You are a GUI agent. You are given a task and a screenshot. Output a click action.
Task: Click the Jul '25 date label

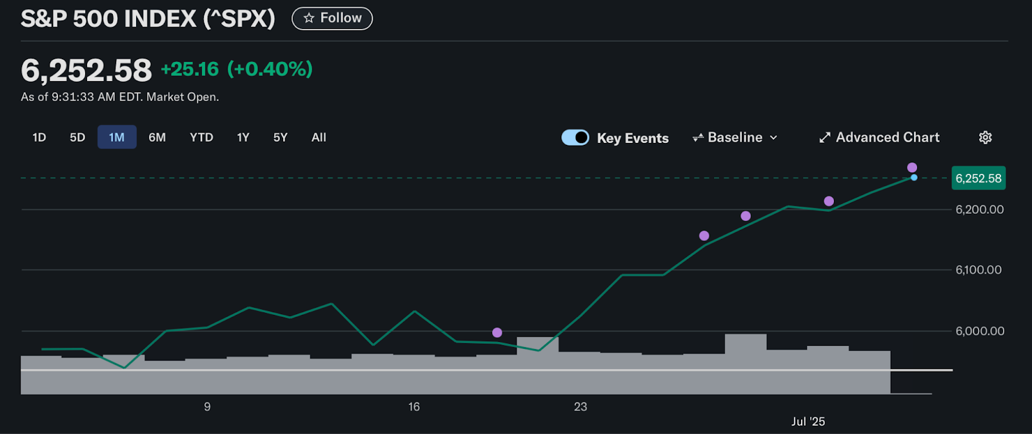(x=808, y=421)
